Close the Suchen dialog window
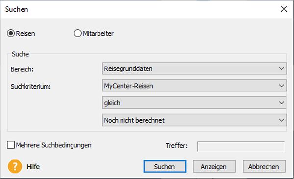This screenshot has height=179, width=294. pos(284,9)
